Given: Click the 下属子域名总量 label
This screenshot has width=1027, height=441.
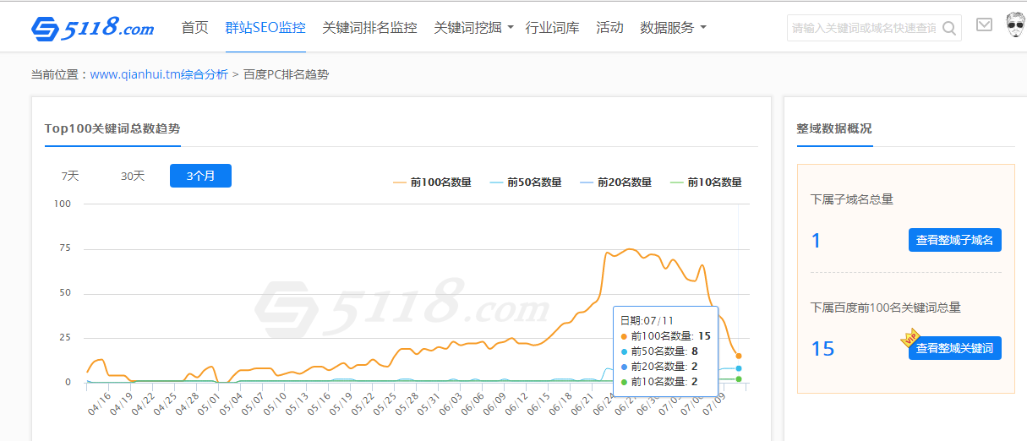Looking at the screenshot, I should (x=852, y=199).
